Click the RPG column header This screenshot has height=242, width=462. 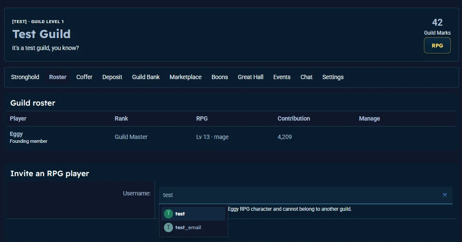point(202,118)
